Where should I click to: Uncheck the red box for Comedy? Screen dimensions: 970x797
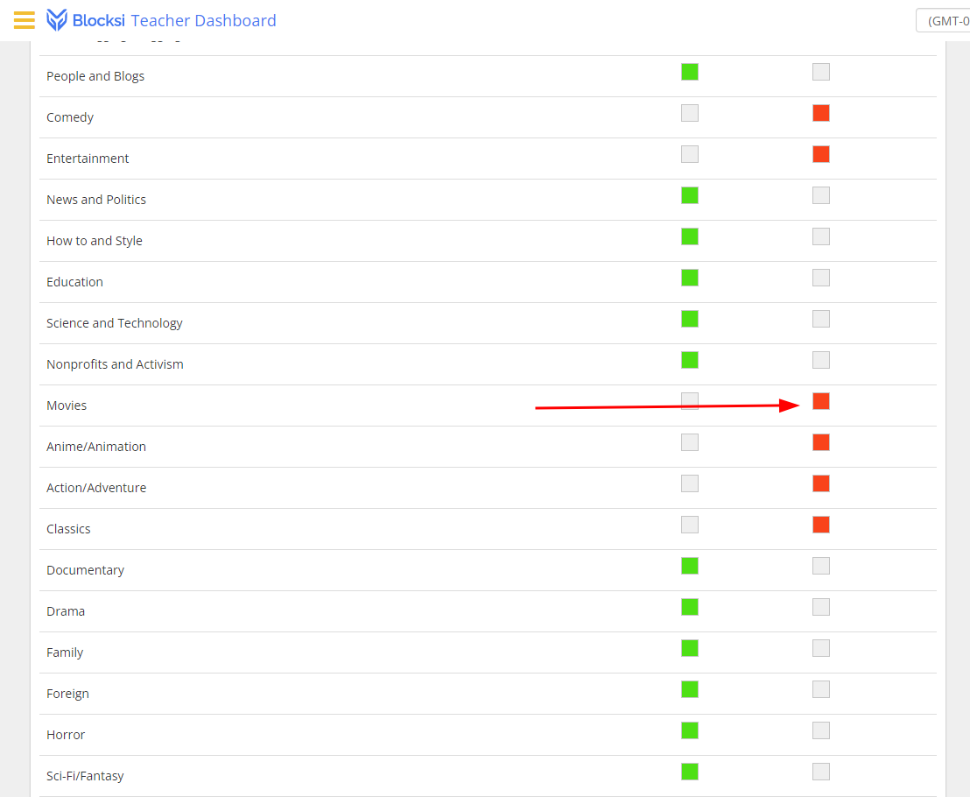click(x=821, y=113)
